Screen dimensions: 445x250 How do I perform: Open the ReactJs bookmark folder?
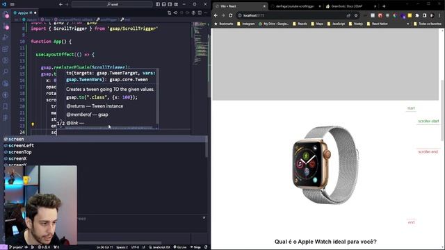pyautogui.click(x=300, y=24)
